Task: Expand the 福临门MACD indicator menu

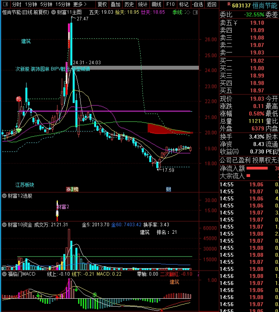Action: 4,274
